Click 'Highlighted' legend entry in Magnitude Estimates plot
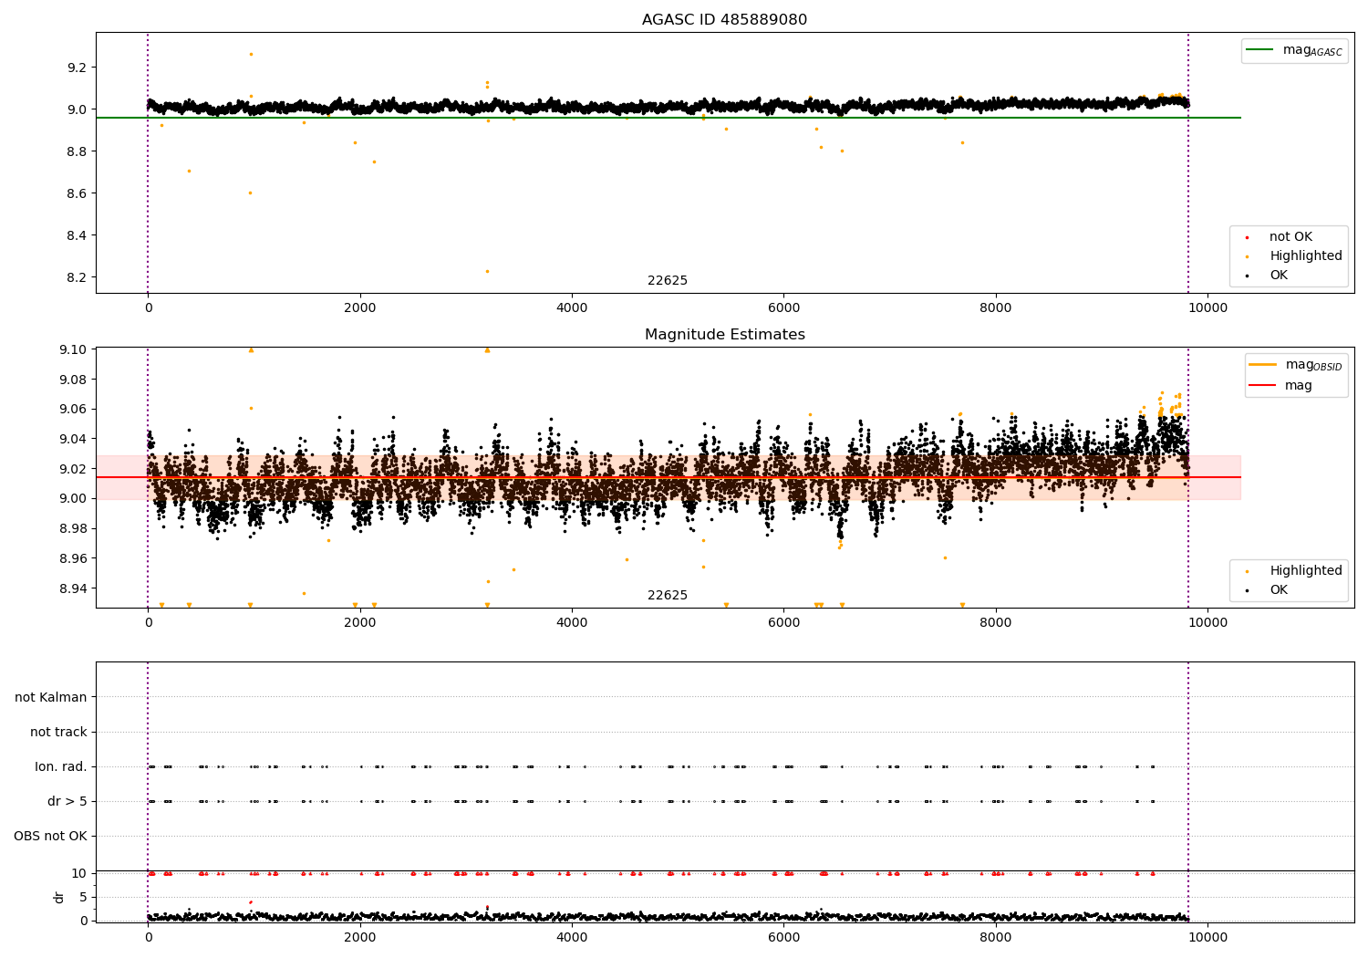 coord(1294,571)
